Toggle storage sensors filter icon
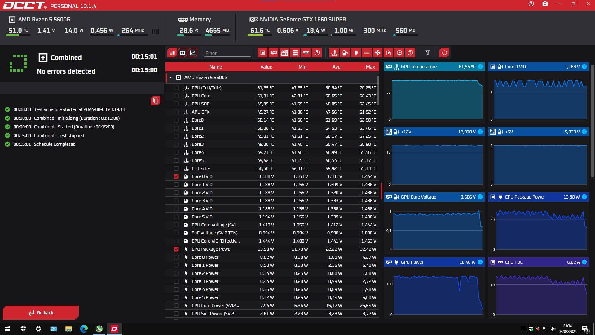The width and height of the screenshot is (595, 335). [x=295, y=53]
